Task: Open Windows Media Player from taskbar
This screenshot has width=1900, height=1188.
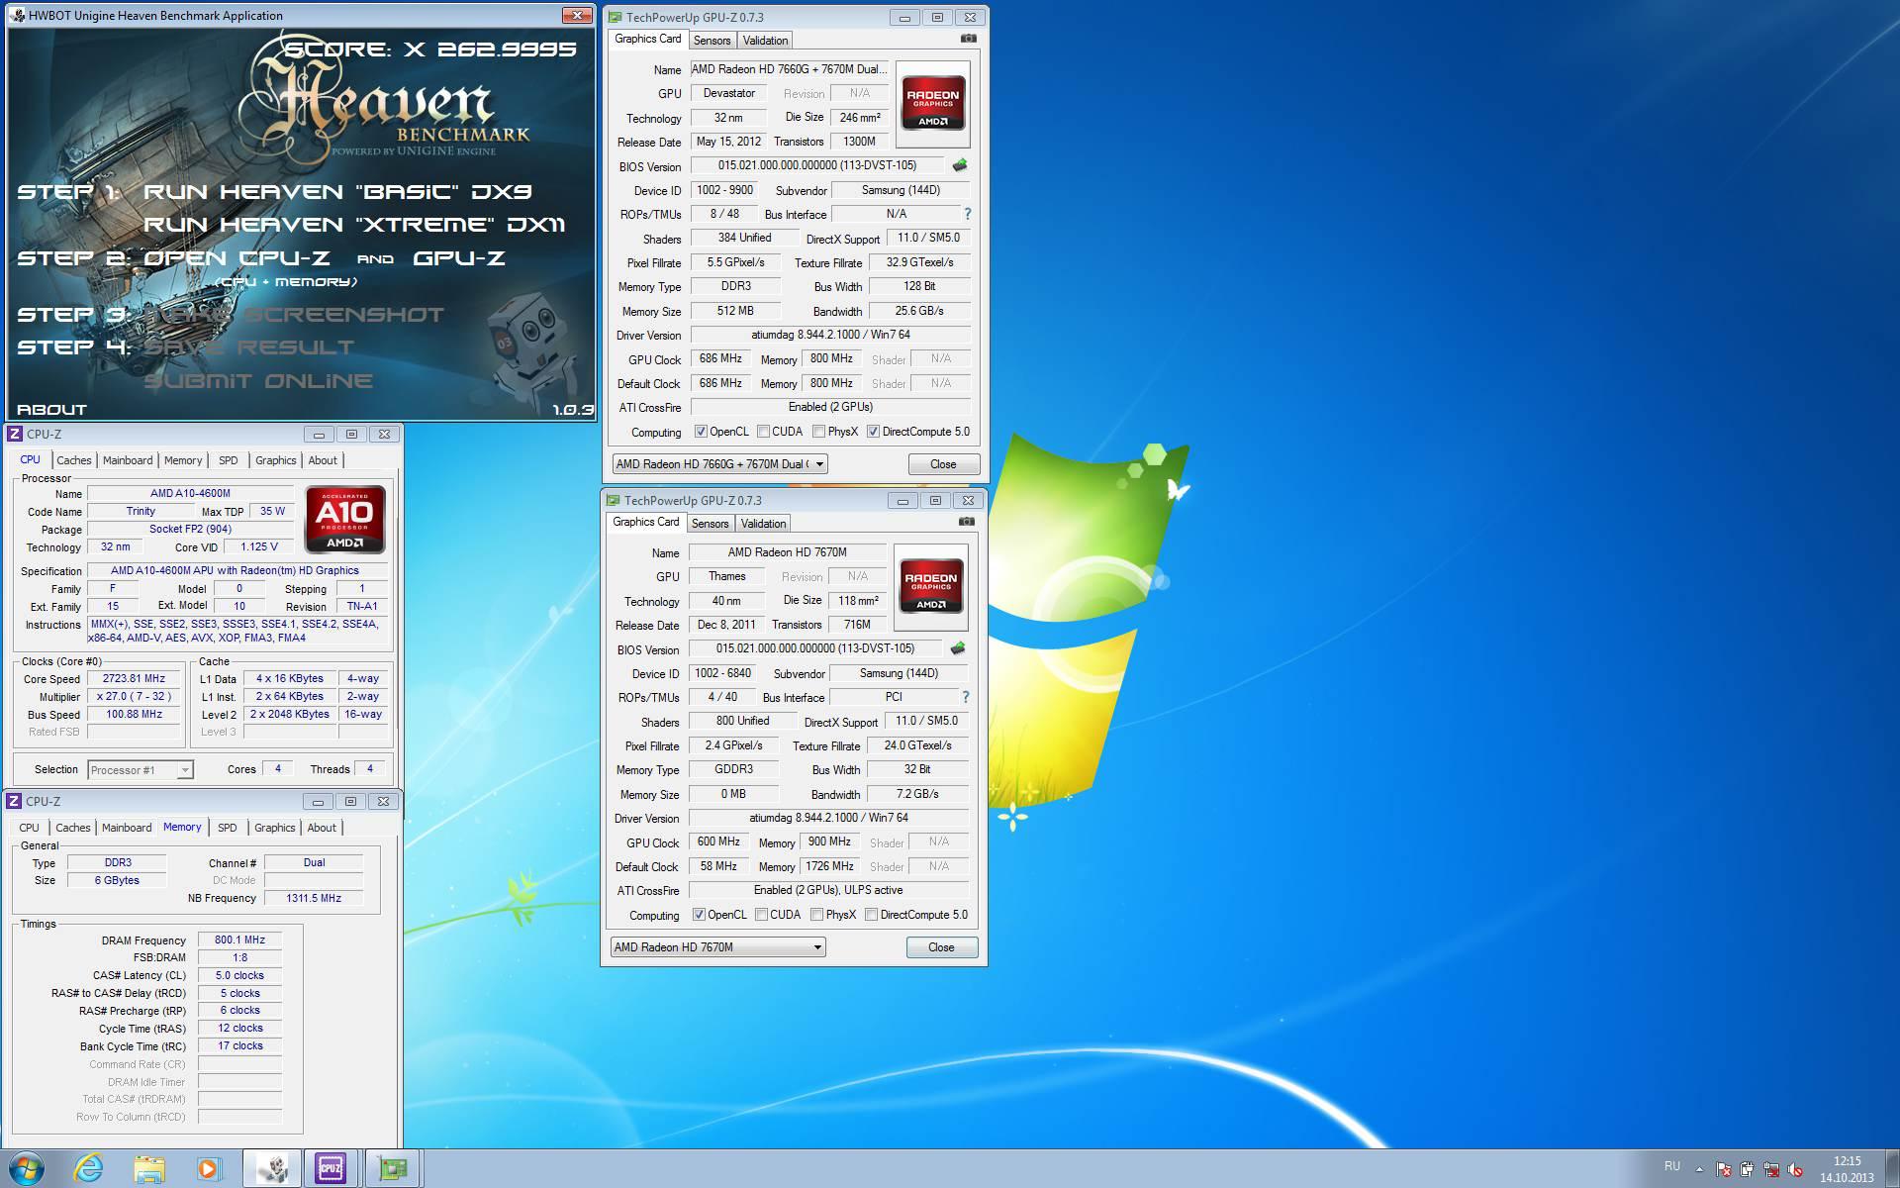Action: (x=209, y=1169)
